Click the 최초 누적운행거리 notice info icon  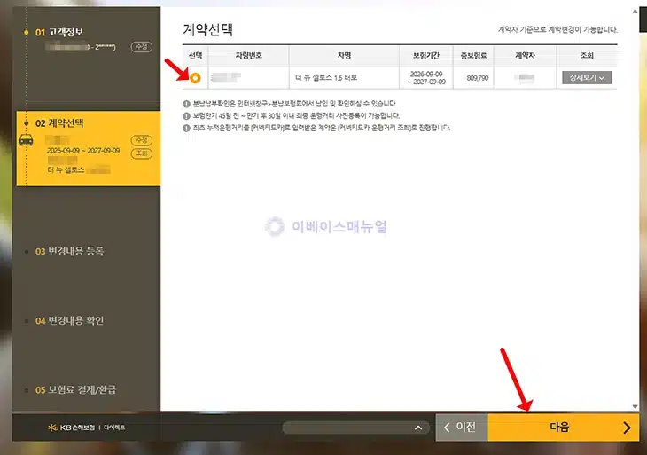point(186,128)
